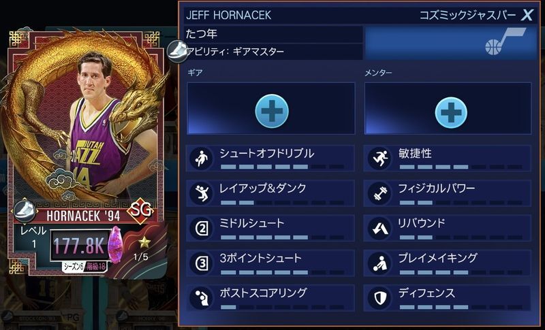545x330 pixels.
Task: Click the mid-range shot icon
Action: coord(201,228)
